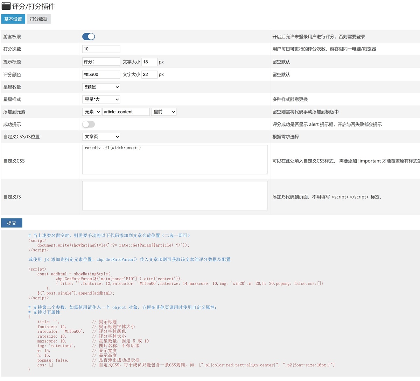Click the img: 'ratestarx', property line

[56, 346]
